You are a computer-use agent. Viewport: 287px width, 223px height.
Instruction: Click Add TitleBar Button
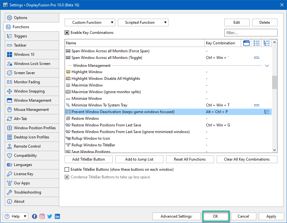pyautogui.click(x=89, y=159)
